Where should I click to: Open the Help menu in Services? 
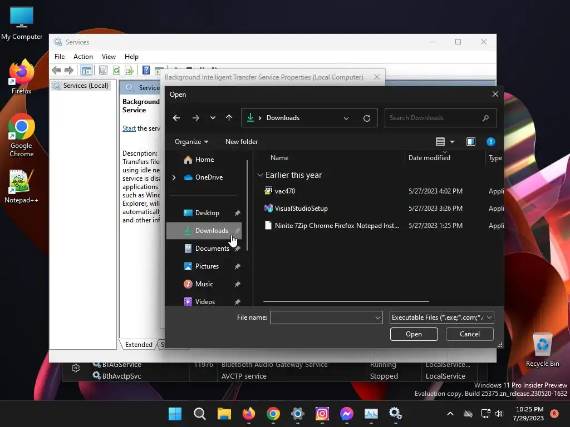click(131, 57)
